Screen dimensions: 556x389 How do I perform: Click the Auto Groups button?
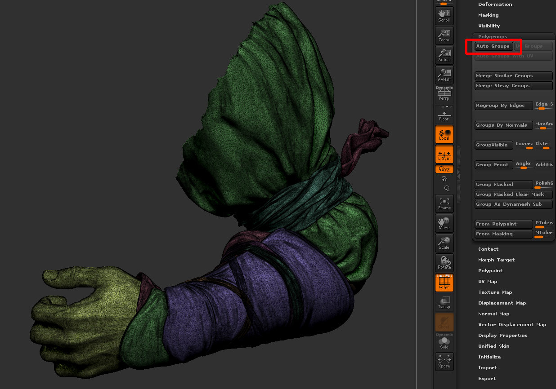click(493, 46)
